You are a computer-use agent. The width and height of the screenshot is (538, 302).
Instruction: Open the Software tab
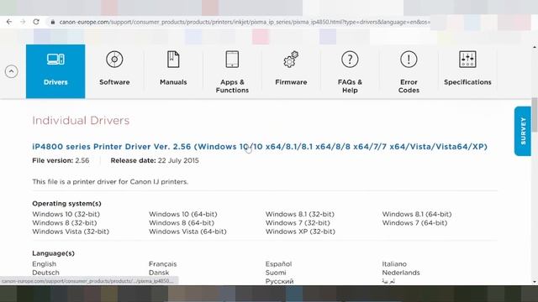114,71
